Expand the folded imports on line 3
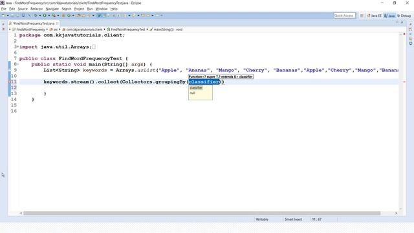This screenshot has height=233, width=414. (x=17, y=47)
